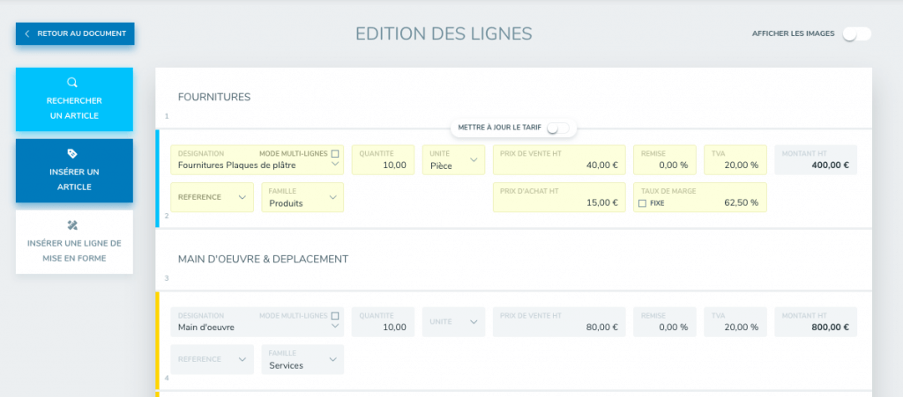Click the tag icon in Insérer un article
This screenshot has height=397, width=903.
click(x=73, y=153)
